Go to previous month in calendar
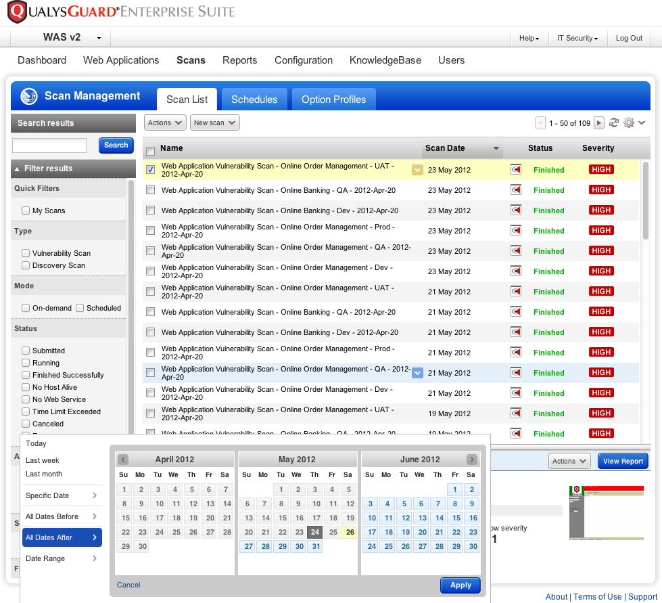Image resolution: width=662 pixels, height=603 pixels. point(123,460)
